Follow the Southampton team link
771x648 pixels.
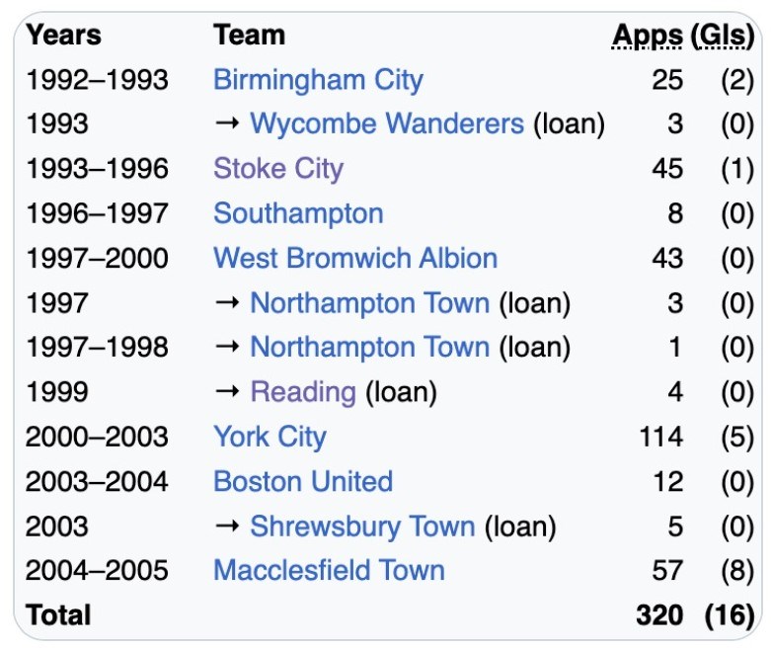(x=298, y=213)
